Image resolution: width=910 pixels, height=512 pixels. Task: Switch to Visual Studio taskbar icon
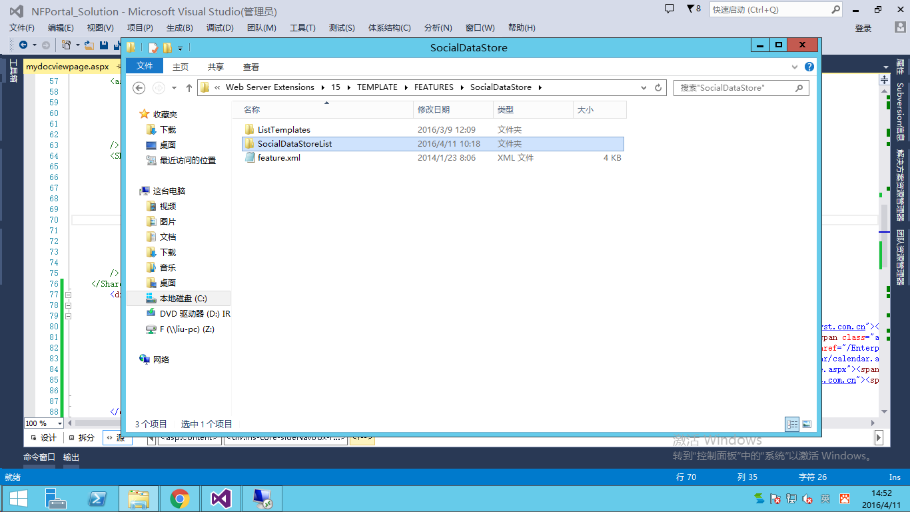[221, 499]
